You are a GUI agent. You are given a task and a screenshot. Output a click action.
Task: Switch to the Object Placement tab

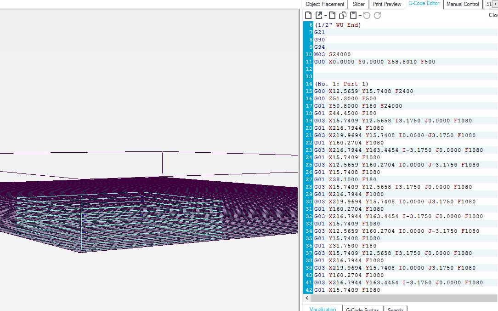325,4
